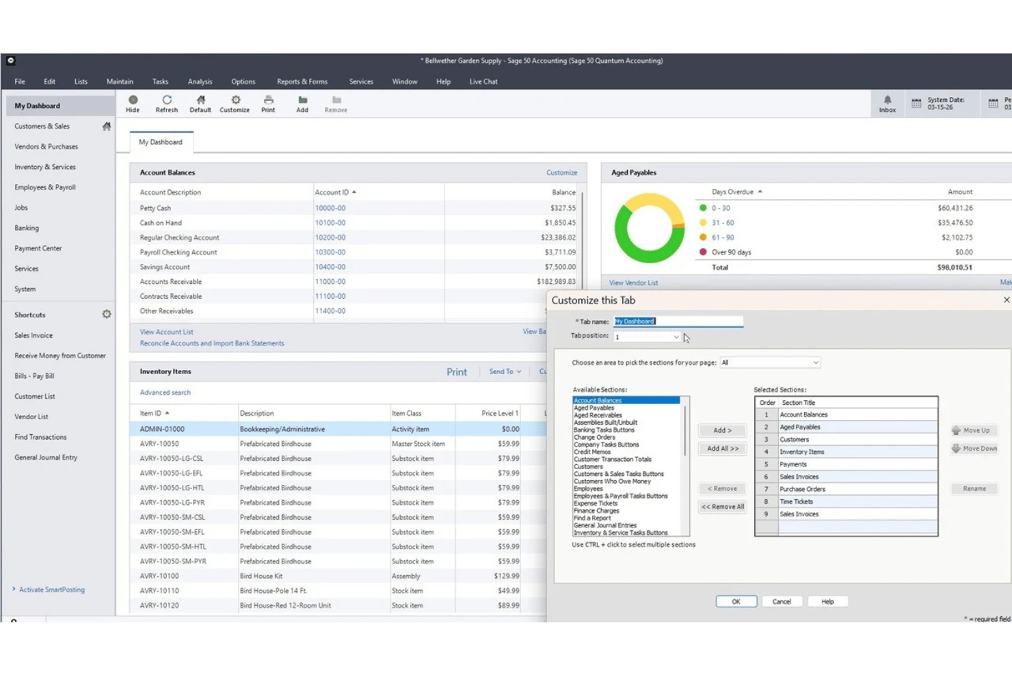
Task: Click the Sage app icon in the title bar
Action: [x=11, y=60]
